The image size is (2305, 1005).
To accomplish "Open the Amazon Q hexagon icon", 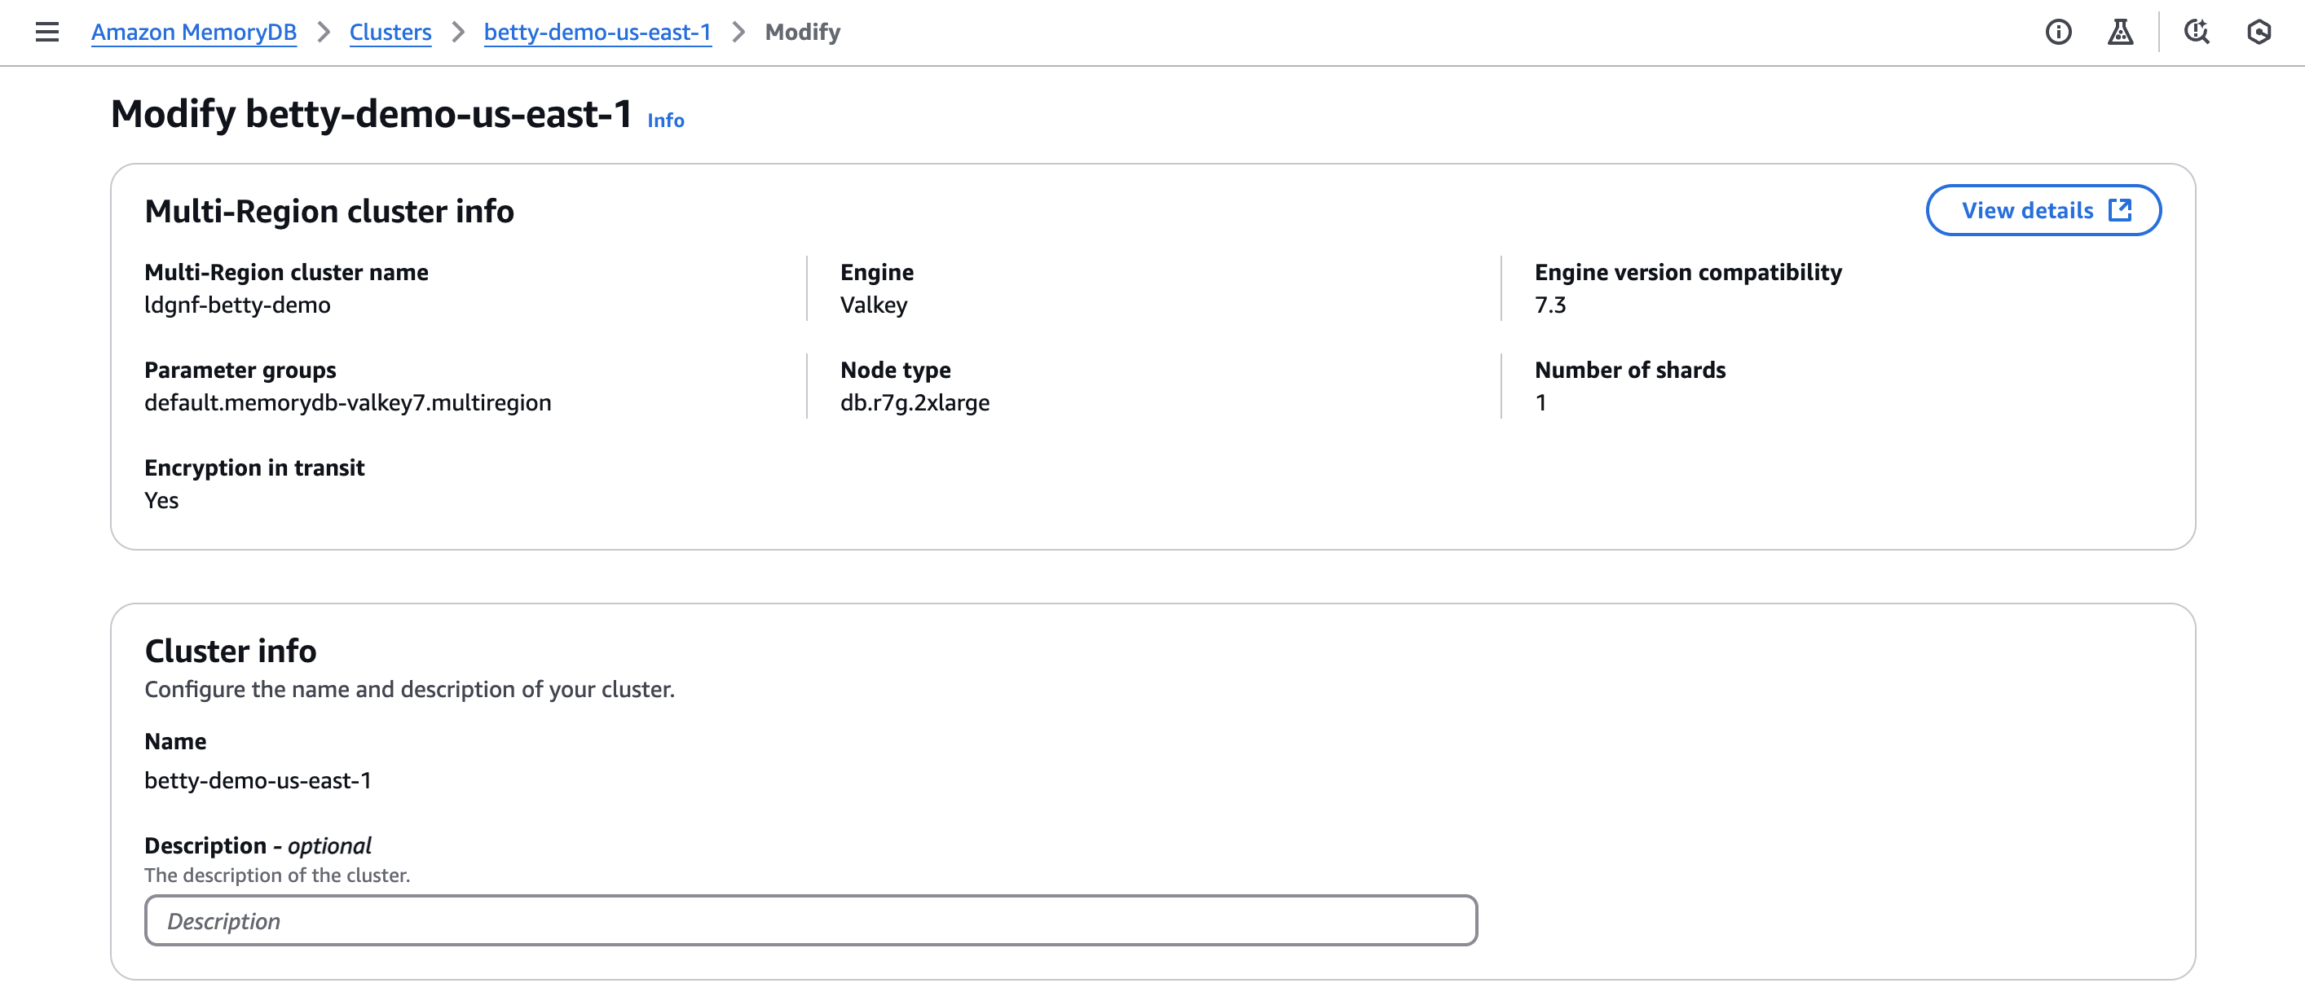I will pyautogui.click(x=2259, y=33).
